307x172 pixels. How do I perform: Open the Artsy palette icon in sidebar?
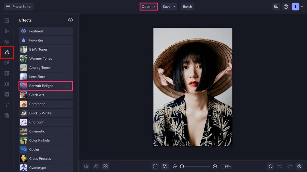(7, 63)
